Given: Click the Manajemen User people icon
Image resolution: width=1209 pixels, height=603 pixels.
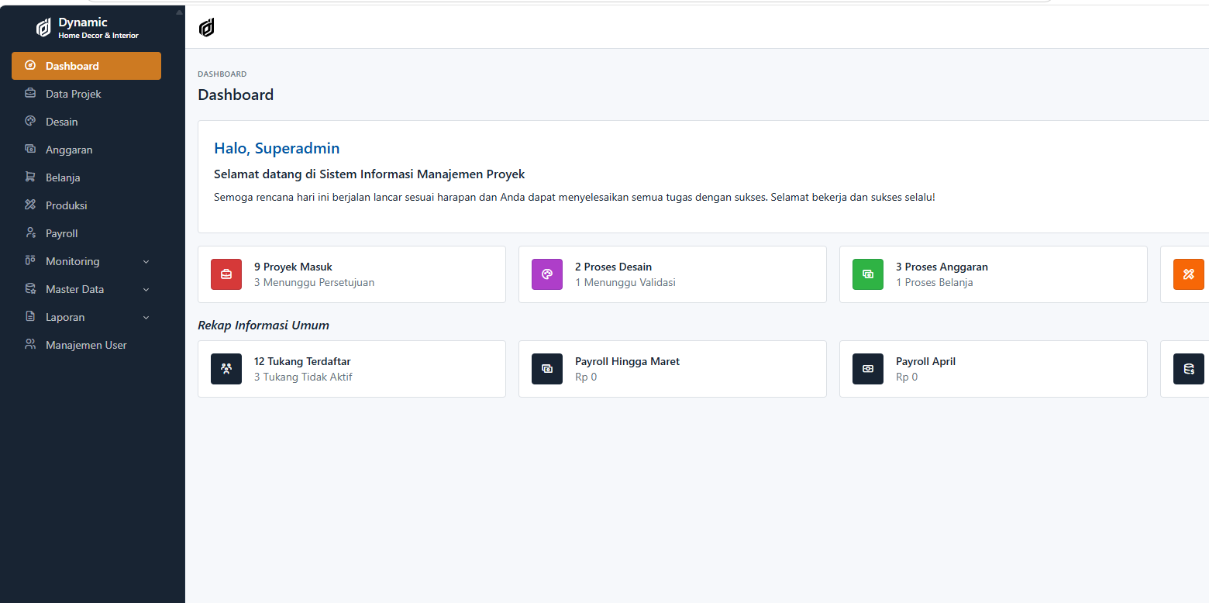Looking at the screenshot, I should 30,345.
